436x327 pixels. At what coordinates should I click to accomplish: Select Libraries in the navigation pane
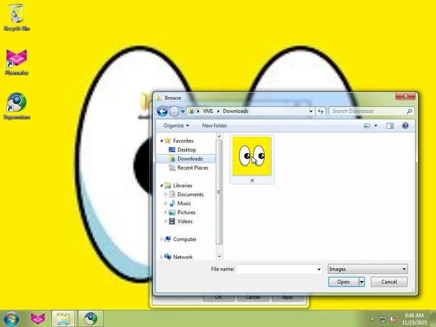[x=182, y=186]
